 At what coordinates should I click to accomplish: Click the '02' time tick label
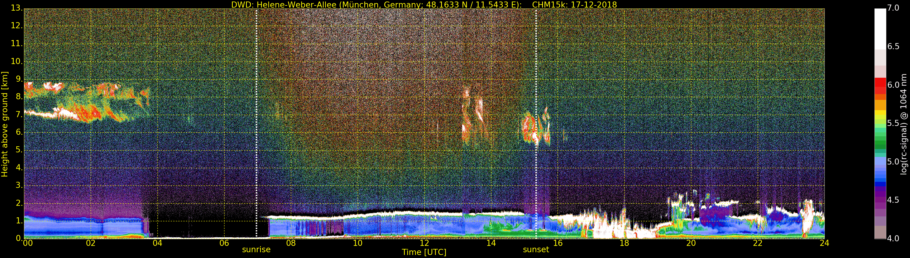coord(90,243)
